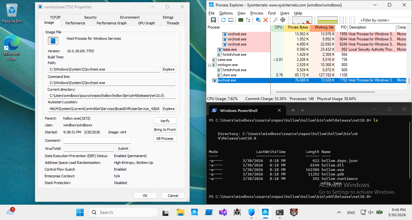
Task: Click the Verify button
Action: 165,121
